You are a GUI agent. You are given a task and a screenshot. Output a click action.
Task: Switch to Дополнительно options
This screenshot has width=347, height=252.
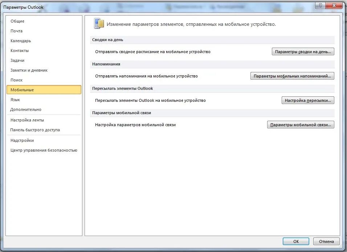pyautogui.click(x=44, y=109)
